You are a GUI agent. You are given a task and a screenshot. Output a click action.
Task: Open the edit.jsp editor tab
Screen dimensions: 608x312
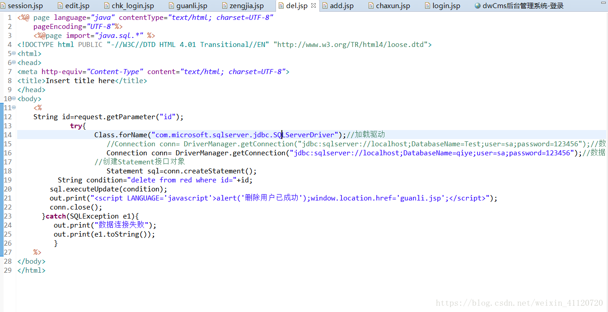[77, 6]
